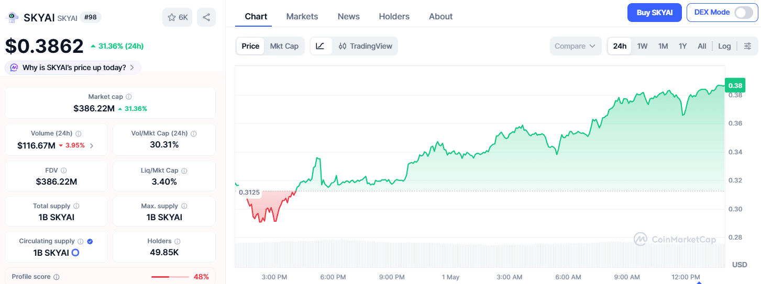The image size is (761, 284).
Task: Toggle DEX Mode switch
Action: coord(743,13)
